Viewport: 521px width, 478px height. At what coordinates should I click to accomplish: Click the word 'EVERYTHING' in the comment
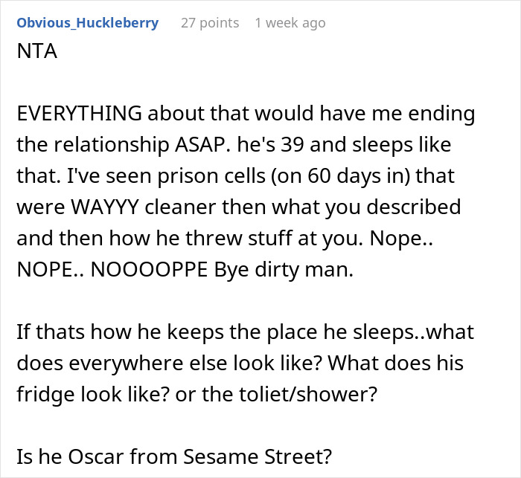click(77, 115)
